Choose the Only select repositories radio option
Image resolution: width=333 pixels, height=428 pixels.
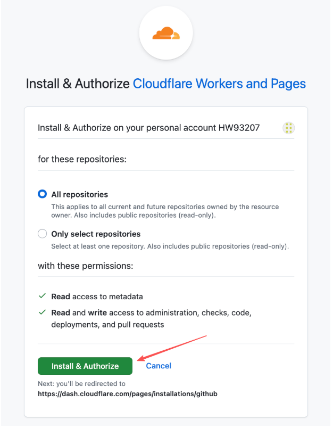coord(43,234)
